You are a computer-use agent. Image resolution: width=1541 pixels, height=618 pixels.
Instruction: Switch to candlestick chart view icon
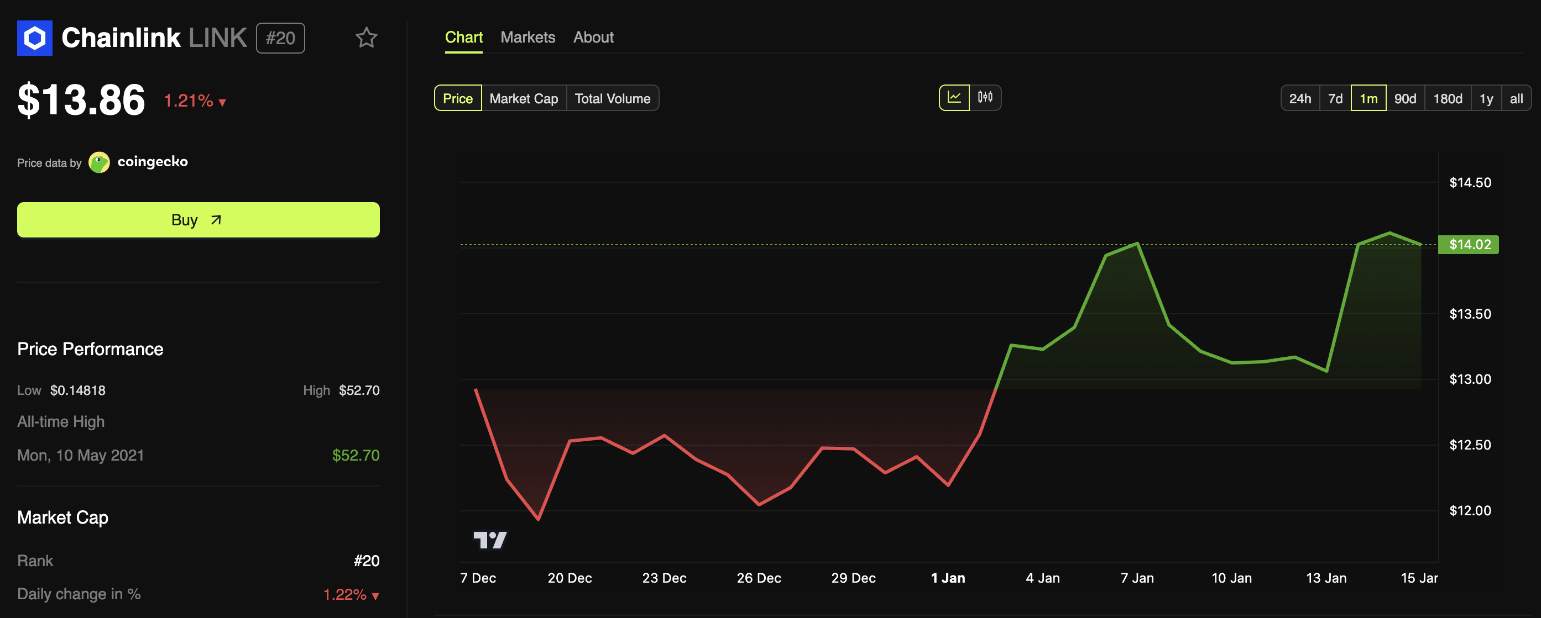(985, 97)
